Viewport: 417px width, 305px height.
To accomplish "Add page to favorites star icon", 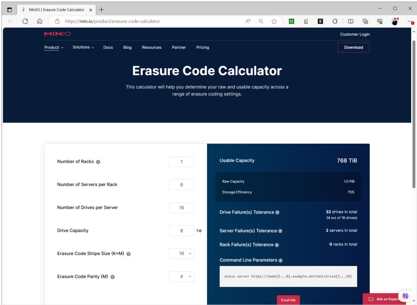I will point(274,21).
